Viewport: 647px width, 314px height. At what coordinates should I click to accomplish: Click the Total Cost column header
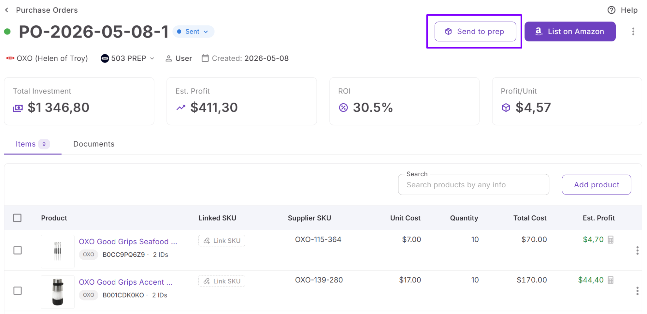click(530, 218)
